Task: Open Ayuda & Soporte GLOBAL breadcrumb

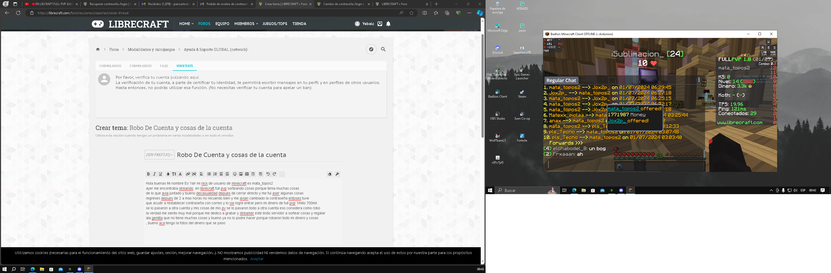Action: (215, 50)
